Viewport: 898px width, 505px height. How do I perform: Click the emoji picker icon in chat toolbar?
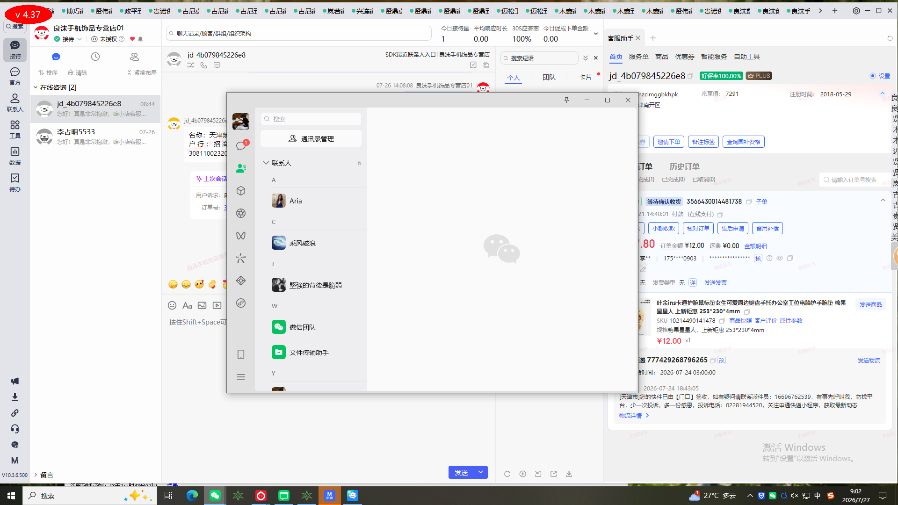point(172,305)
